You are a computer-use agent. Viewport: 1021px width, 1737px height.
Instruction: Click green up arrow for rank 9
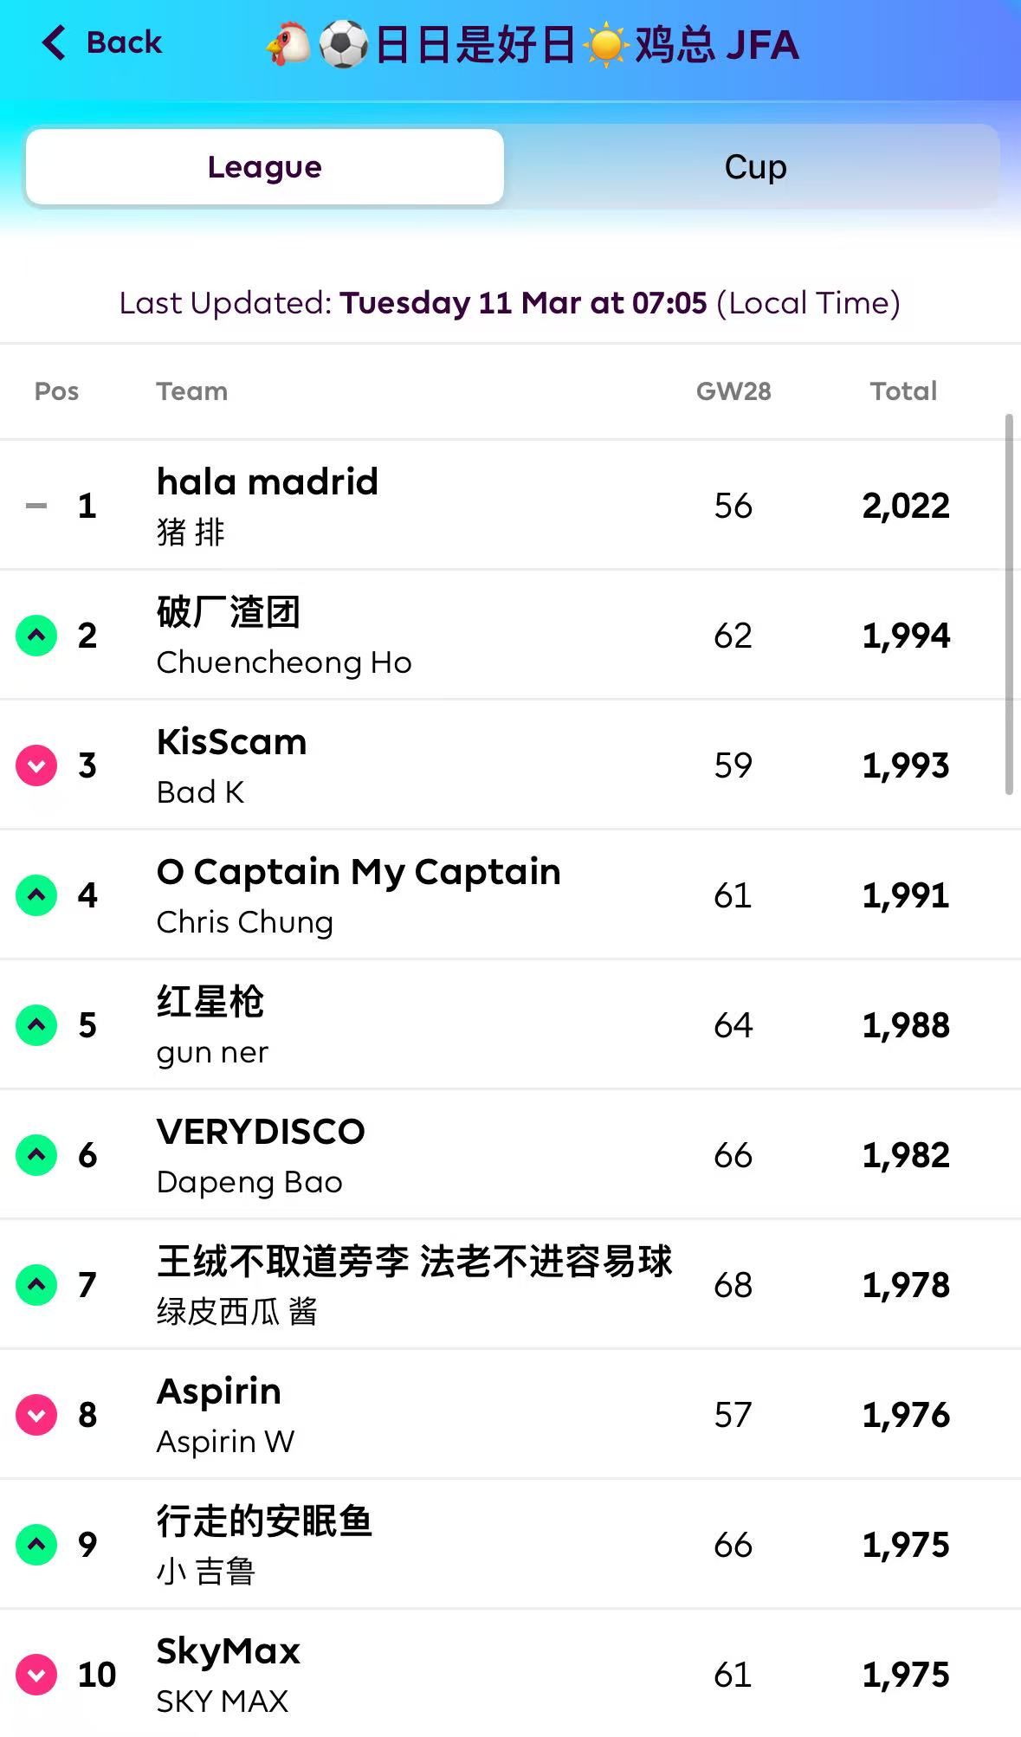coord(36,1545)
